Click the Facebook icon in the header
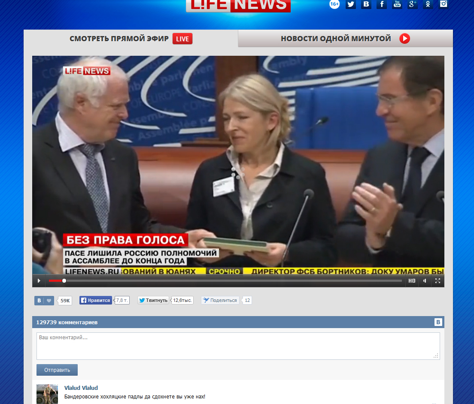The width and height of the screenshot is (474, 404). click(x=382, y=4)
